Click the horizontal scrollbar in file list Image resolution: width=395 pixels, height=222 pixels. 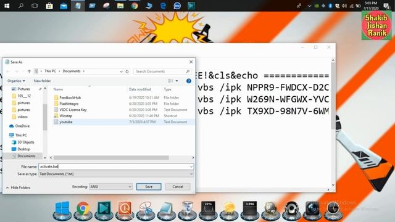tap(111, 158)
